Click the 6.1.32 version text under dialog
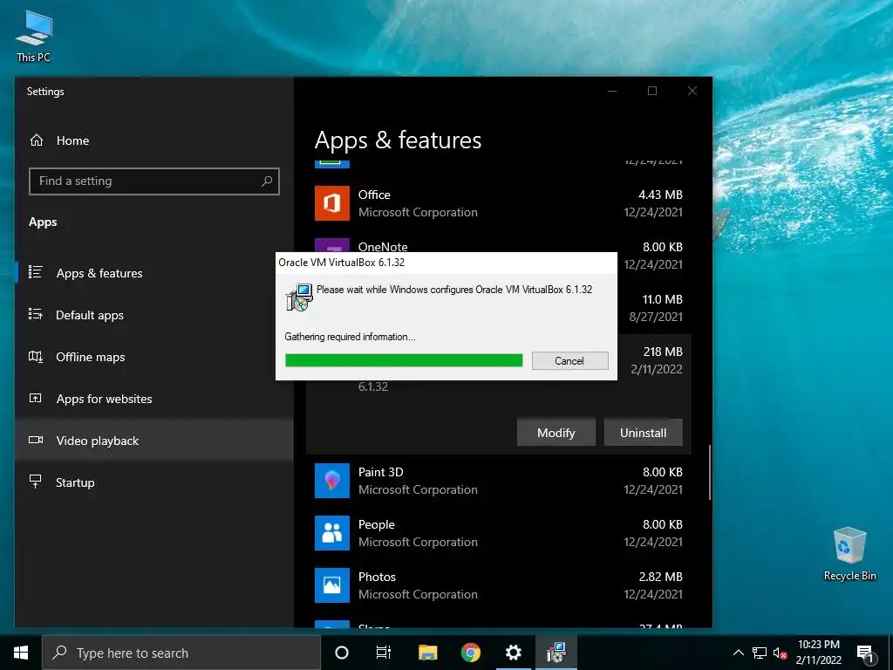The image size is (893, 670). 373,386
